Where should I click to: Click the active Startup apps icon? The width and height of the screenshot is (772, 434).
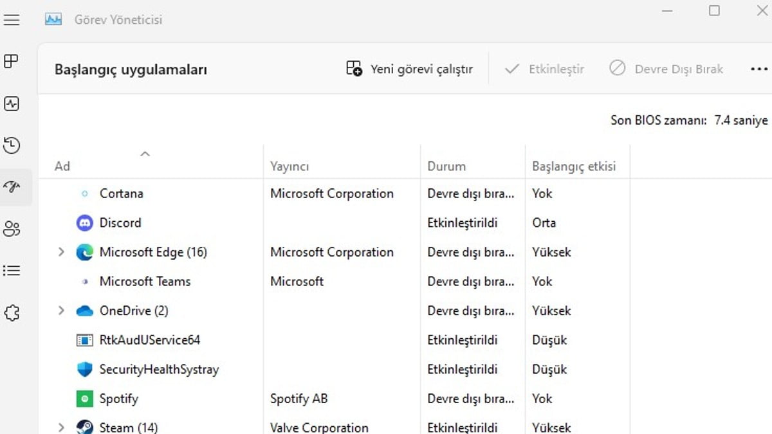tap(12, 186)
